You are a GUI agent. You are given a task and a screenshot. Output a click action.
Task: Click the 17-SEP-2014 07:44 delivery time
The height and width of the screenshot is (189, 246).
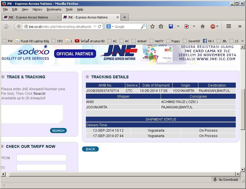pos(108,136)
